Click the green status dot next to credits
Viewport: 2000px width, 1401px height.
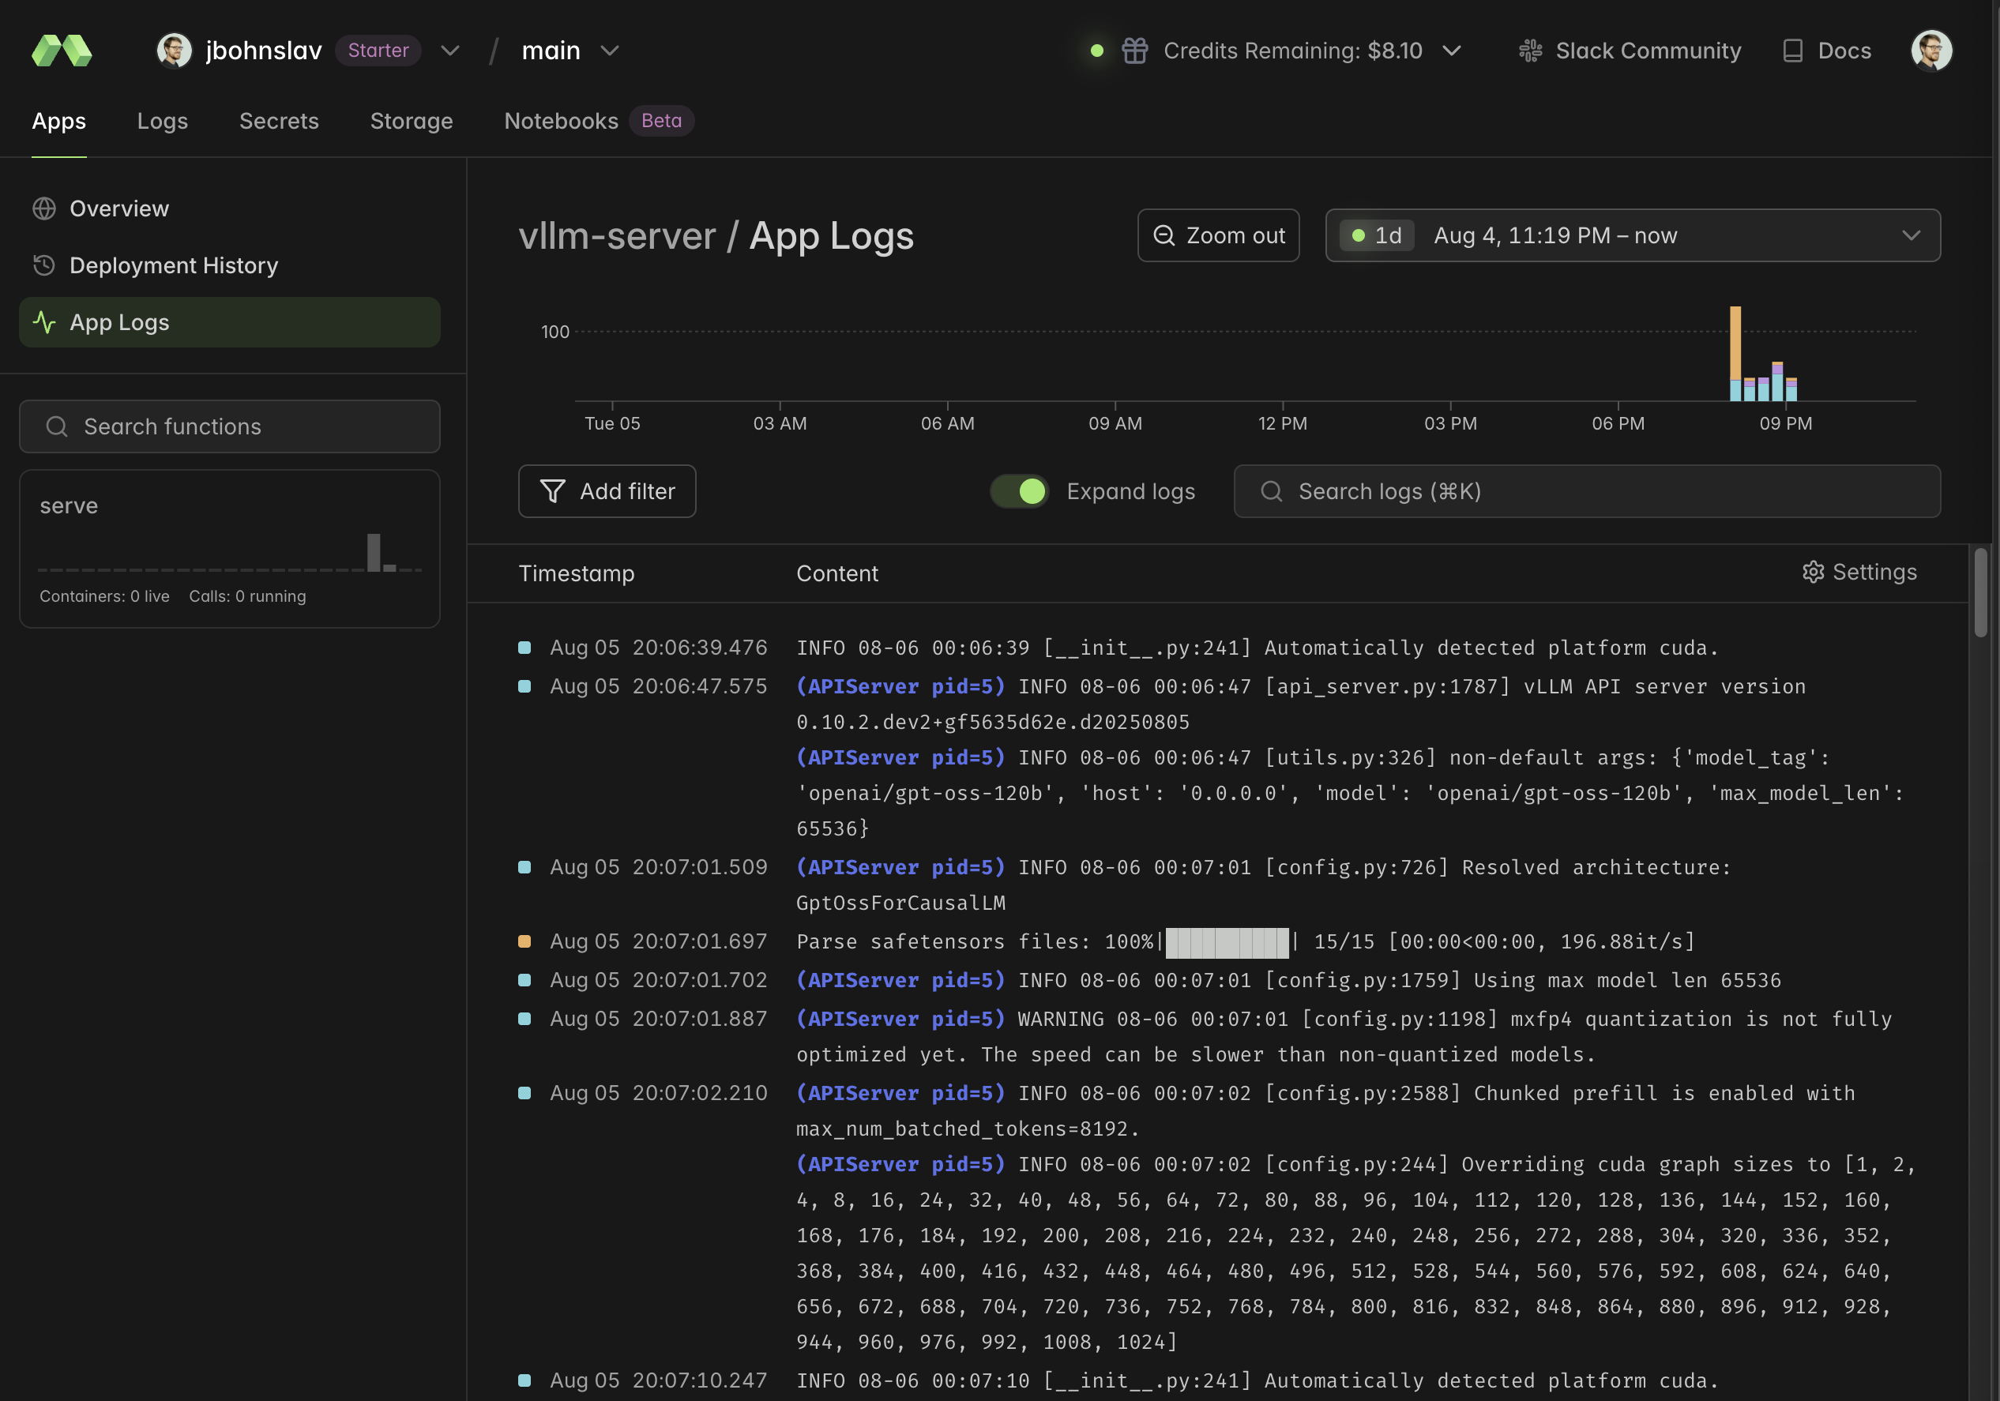(x=1098, y=51)
